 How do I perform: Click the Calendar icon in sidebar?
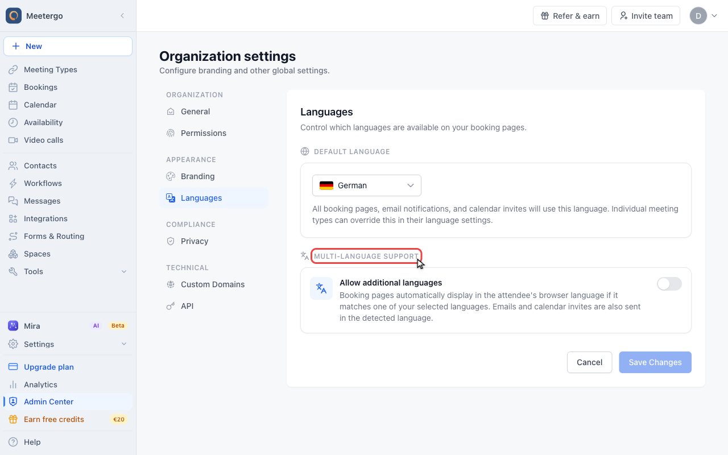coord(13,105)
